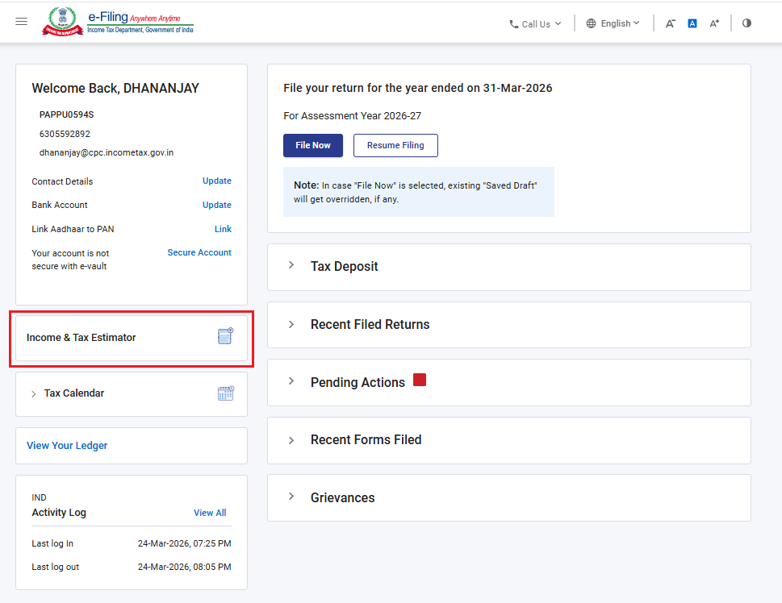Click the Tax Calendar calendar icon
The width and height of the screenshot is (782, 603).
[225, 393]
